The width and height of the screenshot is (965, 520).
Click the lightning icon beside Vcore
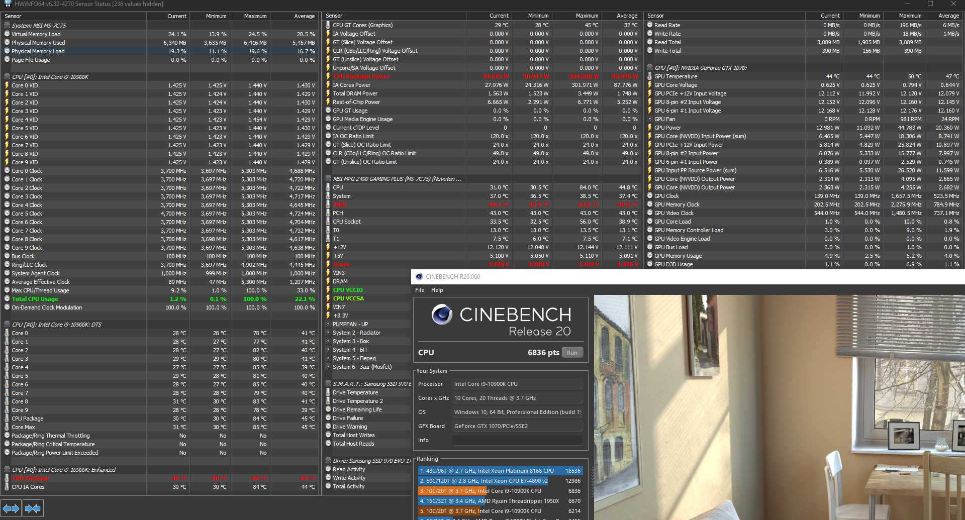click(x=328, y=264)
